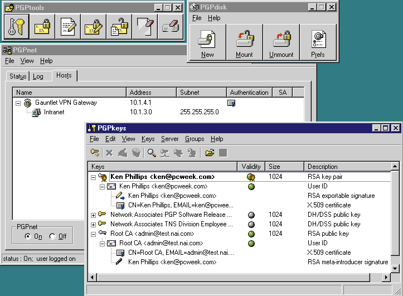
Task: Click Import keys folder icon in PGPkeys toolbar
Action: [x=210, y=153]
